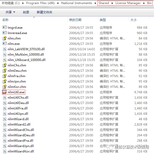The image size is (154, 154).
Task: Click the nilmKor.chm help icon
Action: [x=5, y=87]
